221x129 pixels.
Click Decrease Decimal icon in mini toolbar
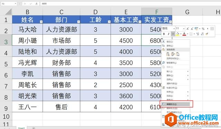(202, 34)
